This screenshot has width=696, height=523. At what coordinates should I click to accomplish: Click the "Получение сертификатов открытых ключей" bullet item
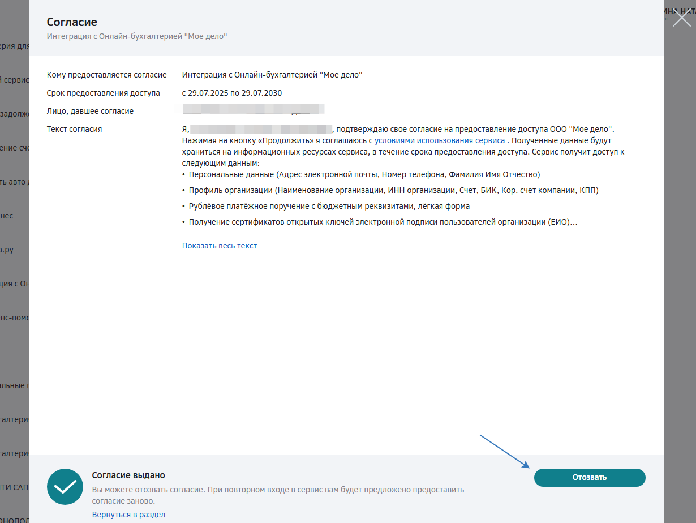click(x=383, y=222)
